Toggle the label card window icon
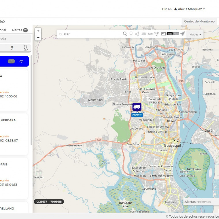219x219 pixels. (163, 34)
